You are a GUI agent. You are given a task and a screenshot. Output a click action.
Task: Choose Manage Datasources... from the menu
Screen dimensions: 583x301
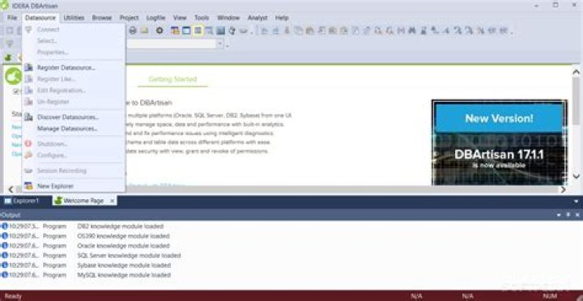point(74,129)
